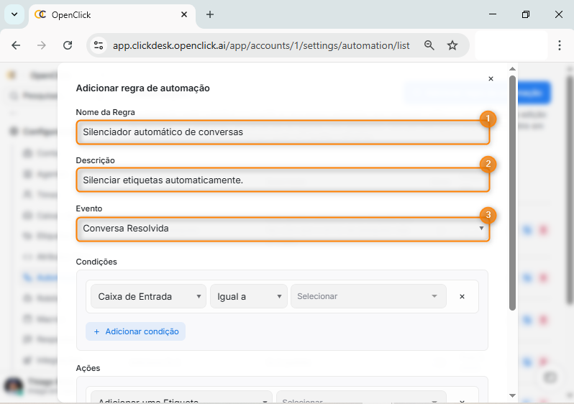Open a new browser tab
The width and height of the screenshot is (574, 404).
click(210, 14)
